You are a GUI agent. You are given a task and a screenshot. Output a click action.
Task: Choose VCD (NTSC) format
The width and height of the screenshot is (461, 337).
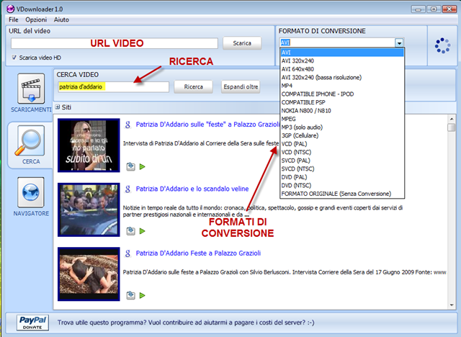pyautogui.click(x=342, y=152)
